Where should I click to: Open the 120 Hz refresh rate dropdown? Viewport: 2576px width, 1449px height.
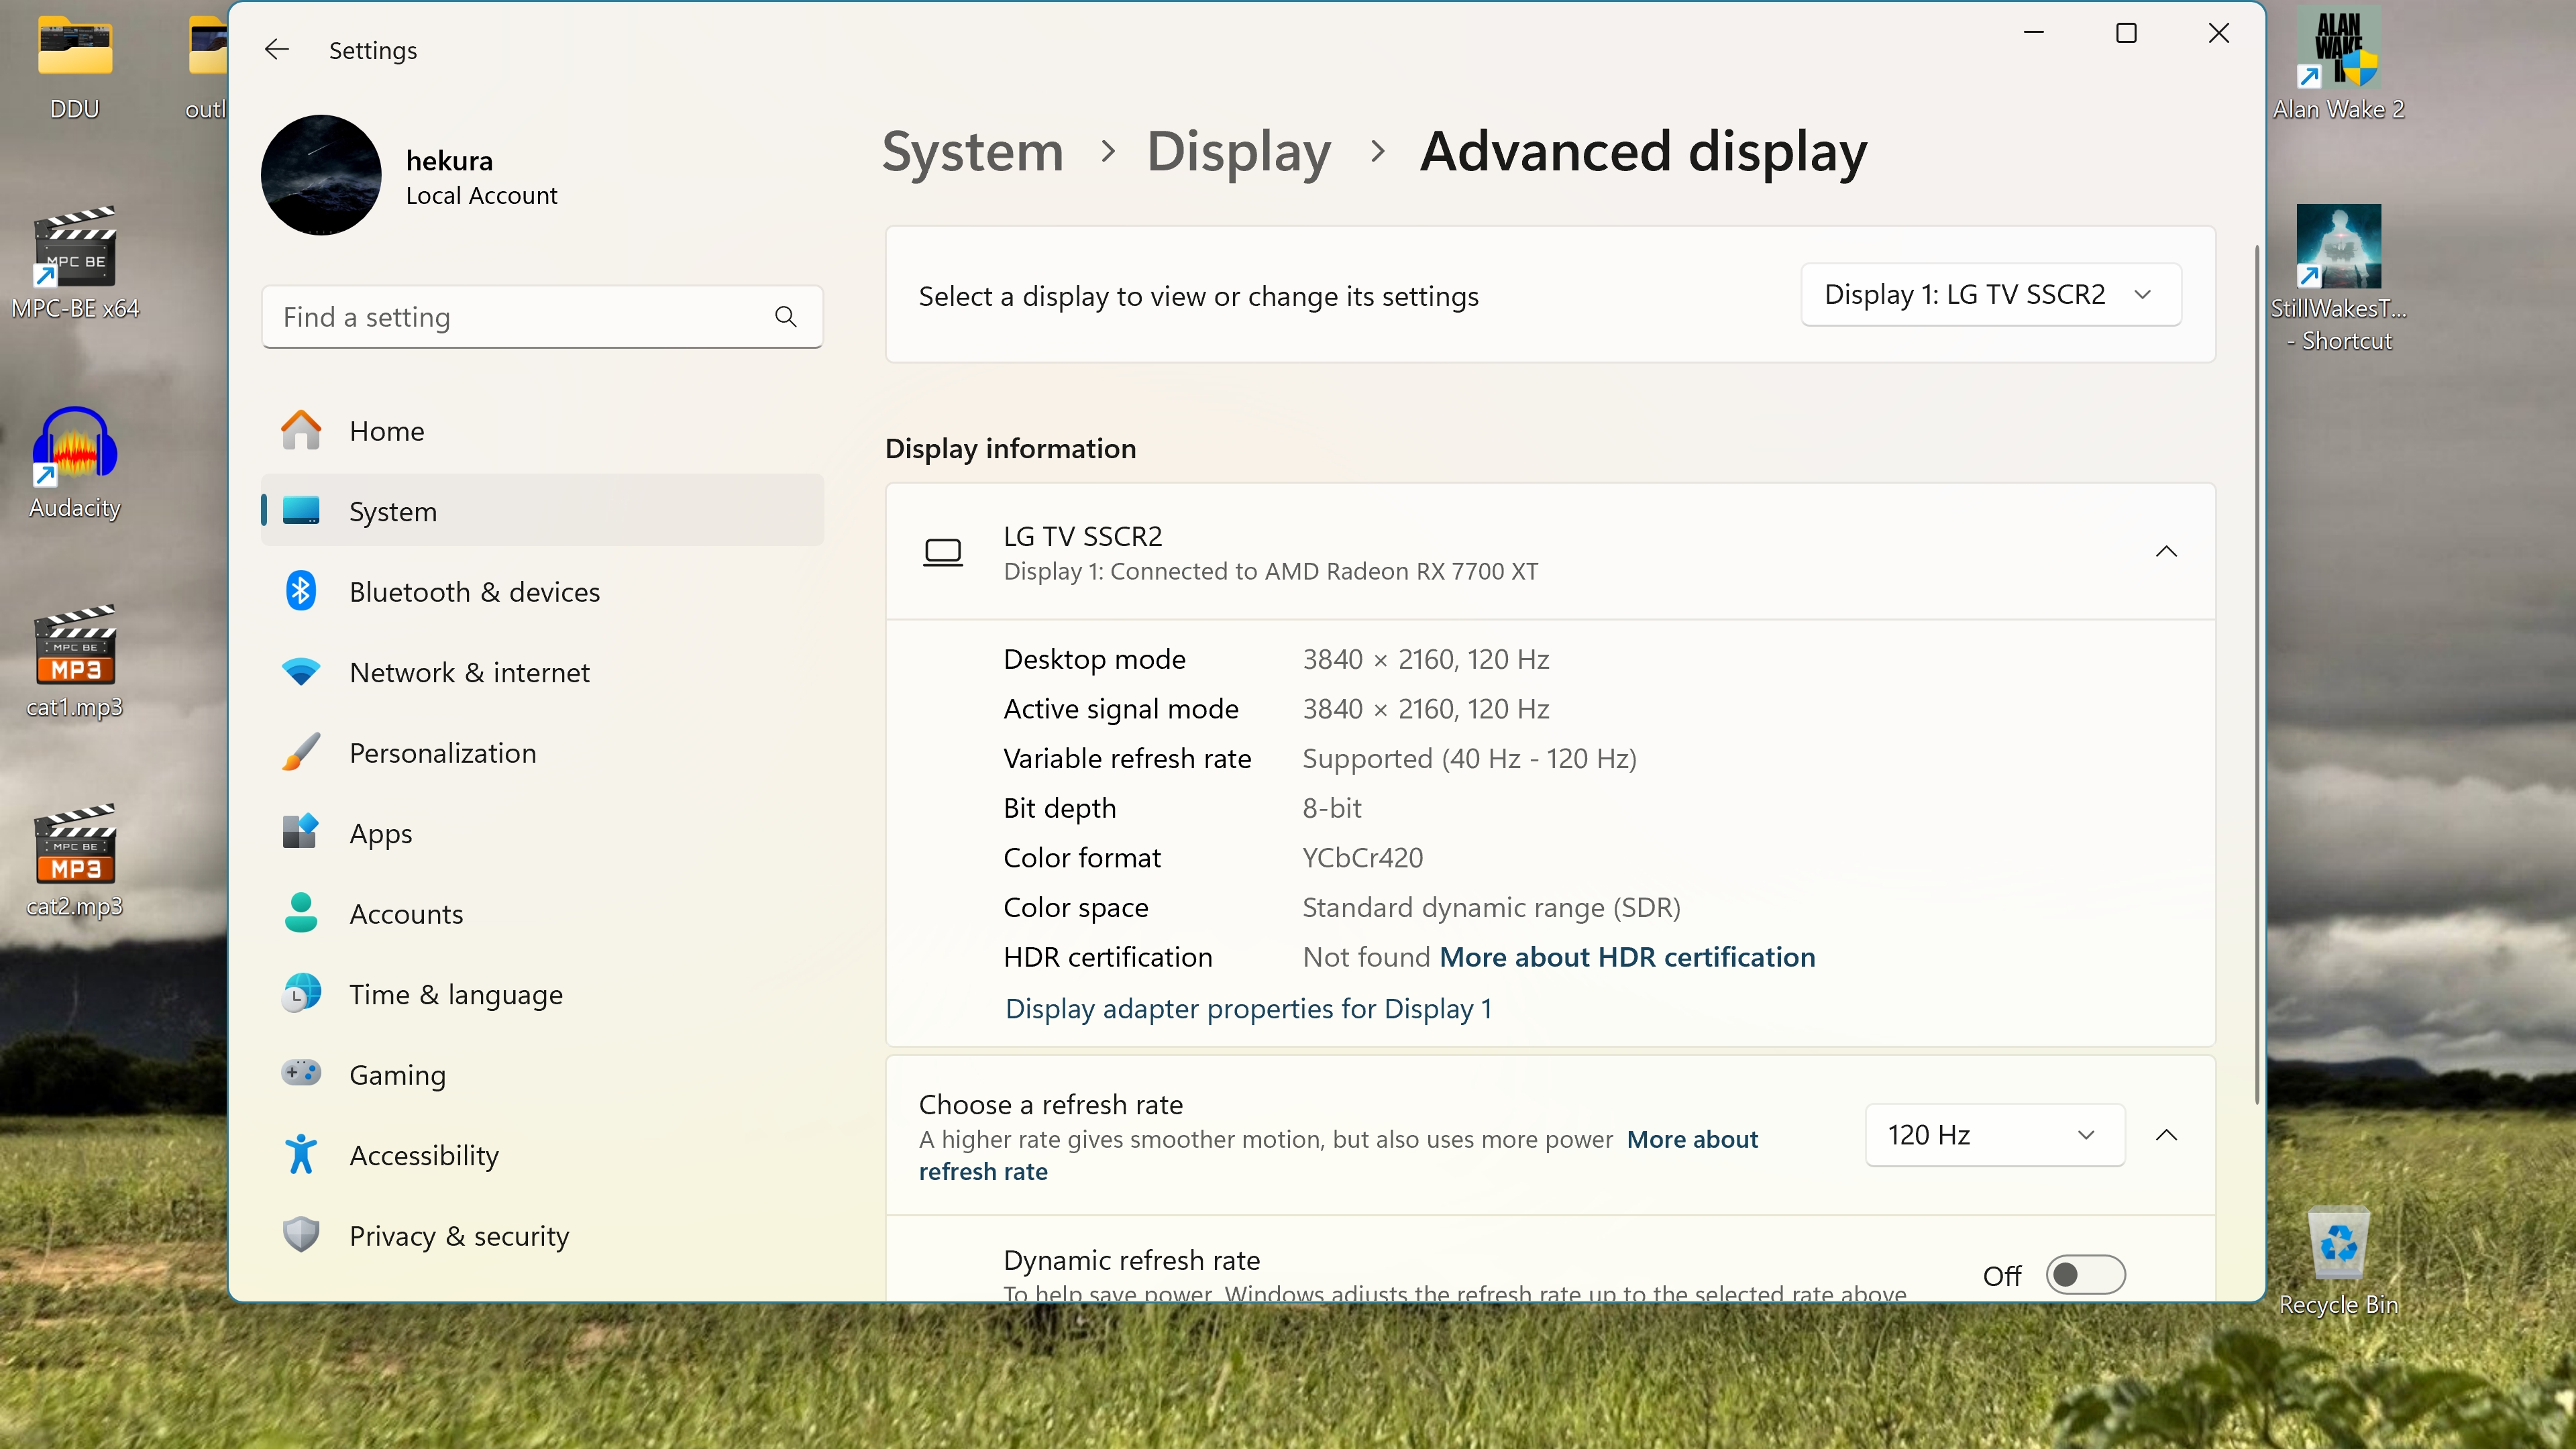[1994, 1135]
